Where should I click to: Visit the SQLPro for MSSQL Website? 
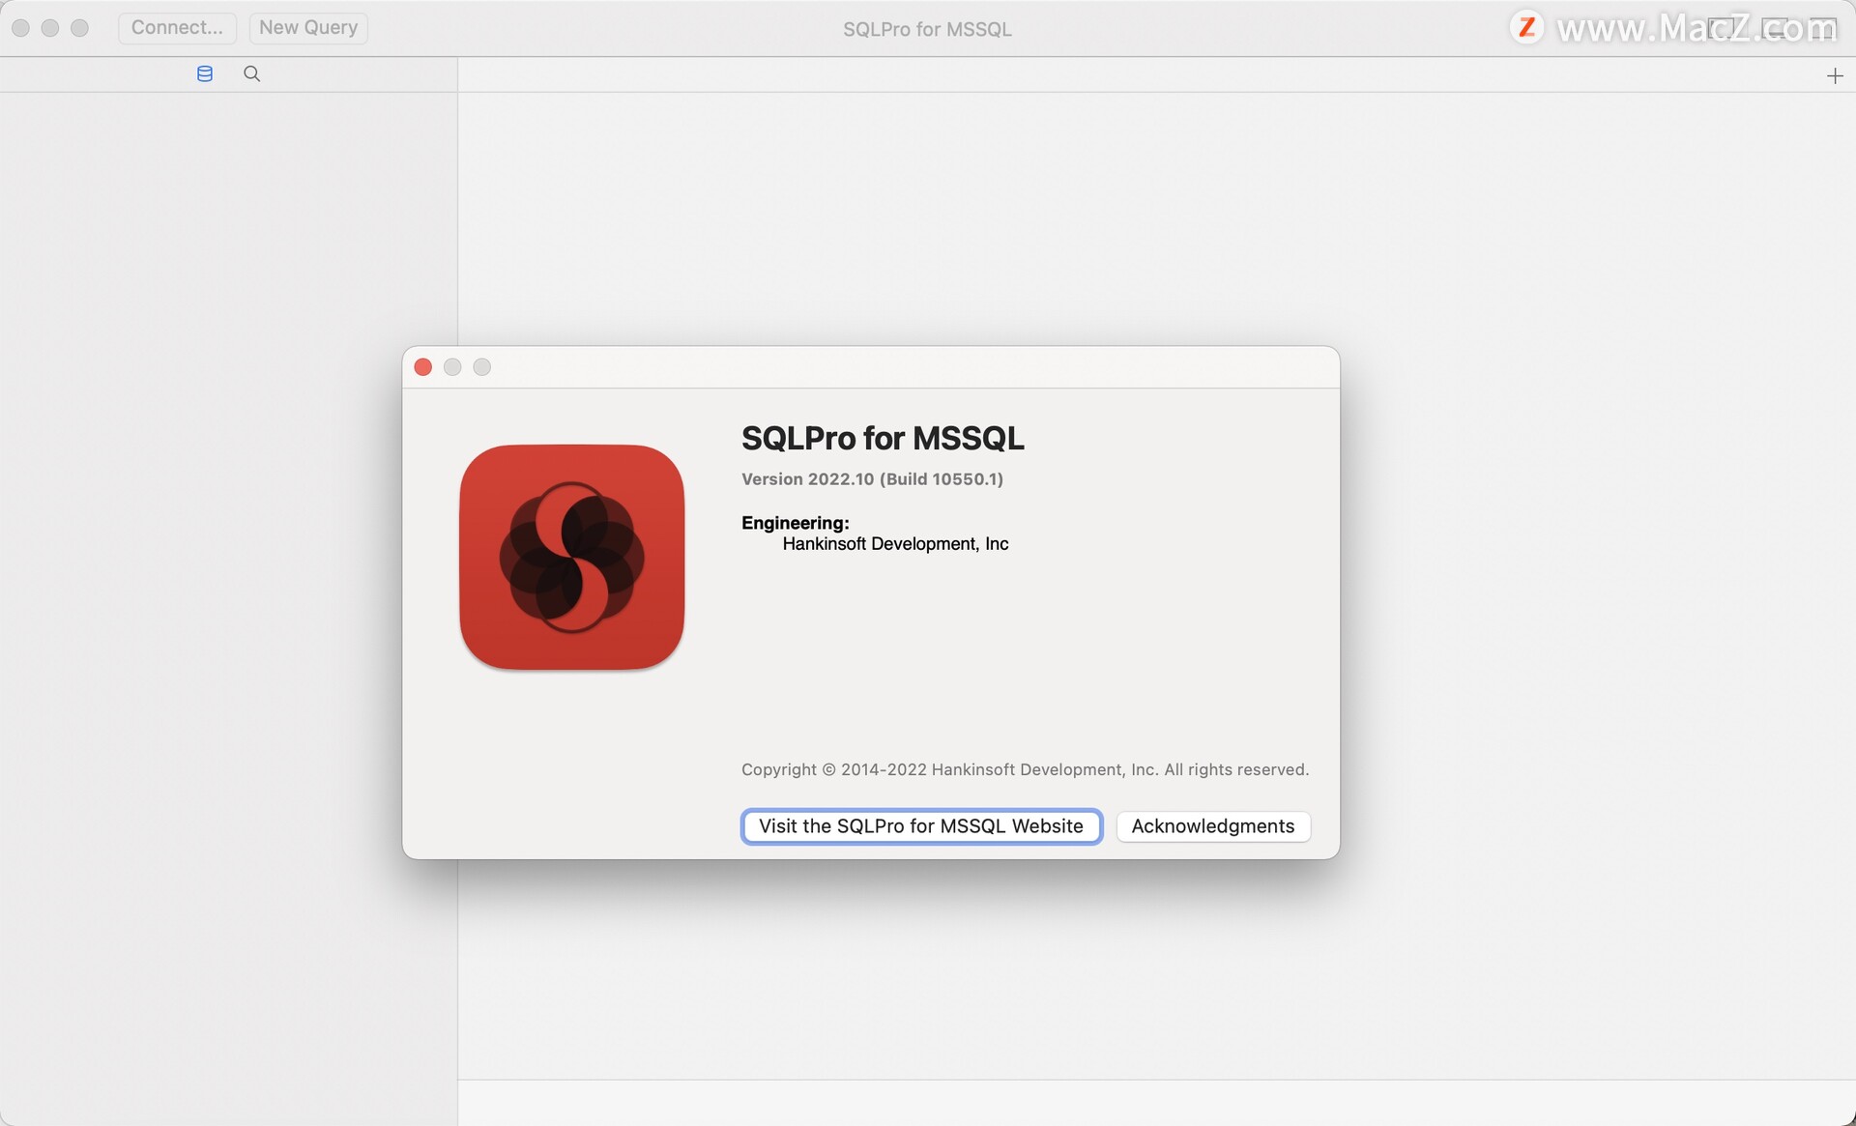pos(920,826)
